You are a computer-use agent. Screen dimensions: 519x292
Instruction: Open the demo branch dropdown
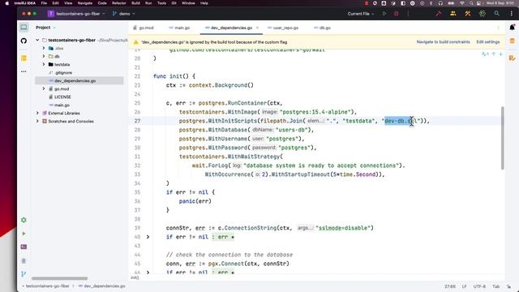123,14
